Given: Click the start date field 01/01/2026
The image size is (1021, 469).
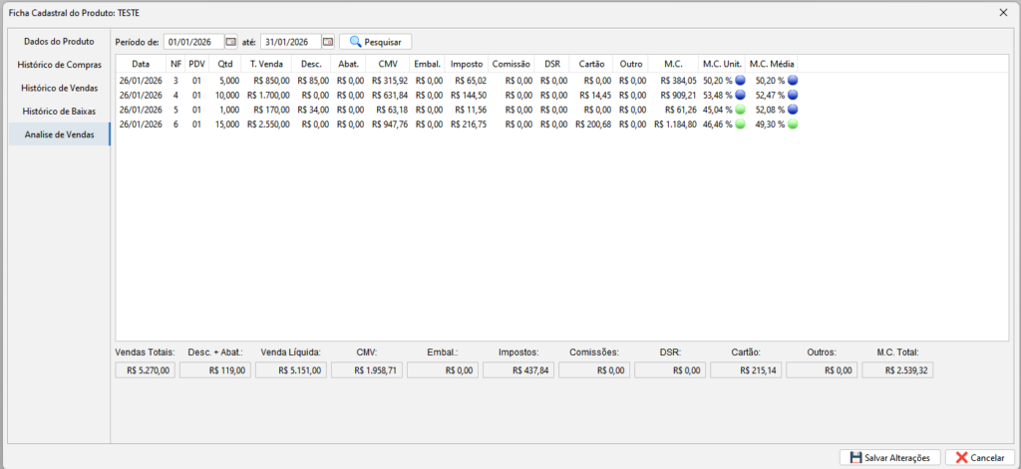Looking at the screenshot, I should (192, 42).
